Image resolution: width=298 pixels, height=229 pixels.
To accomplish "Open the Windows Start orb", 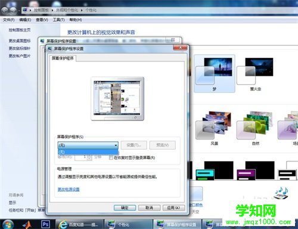I will (8, 224).
